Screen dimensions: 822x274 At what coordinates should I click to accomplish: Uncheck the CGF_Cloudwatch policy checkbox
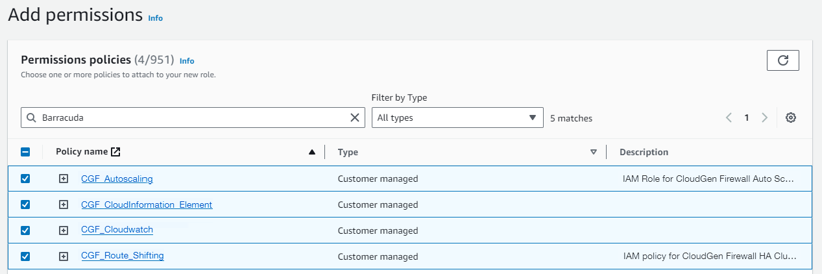click(25, 230)
